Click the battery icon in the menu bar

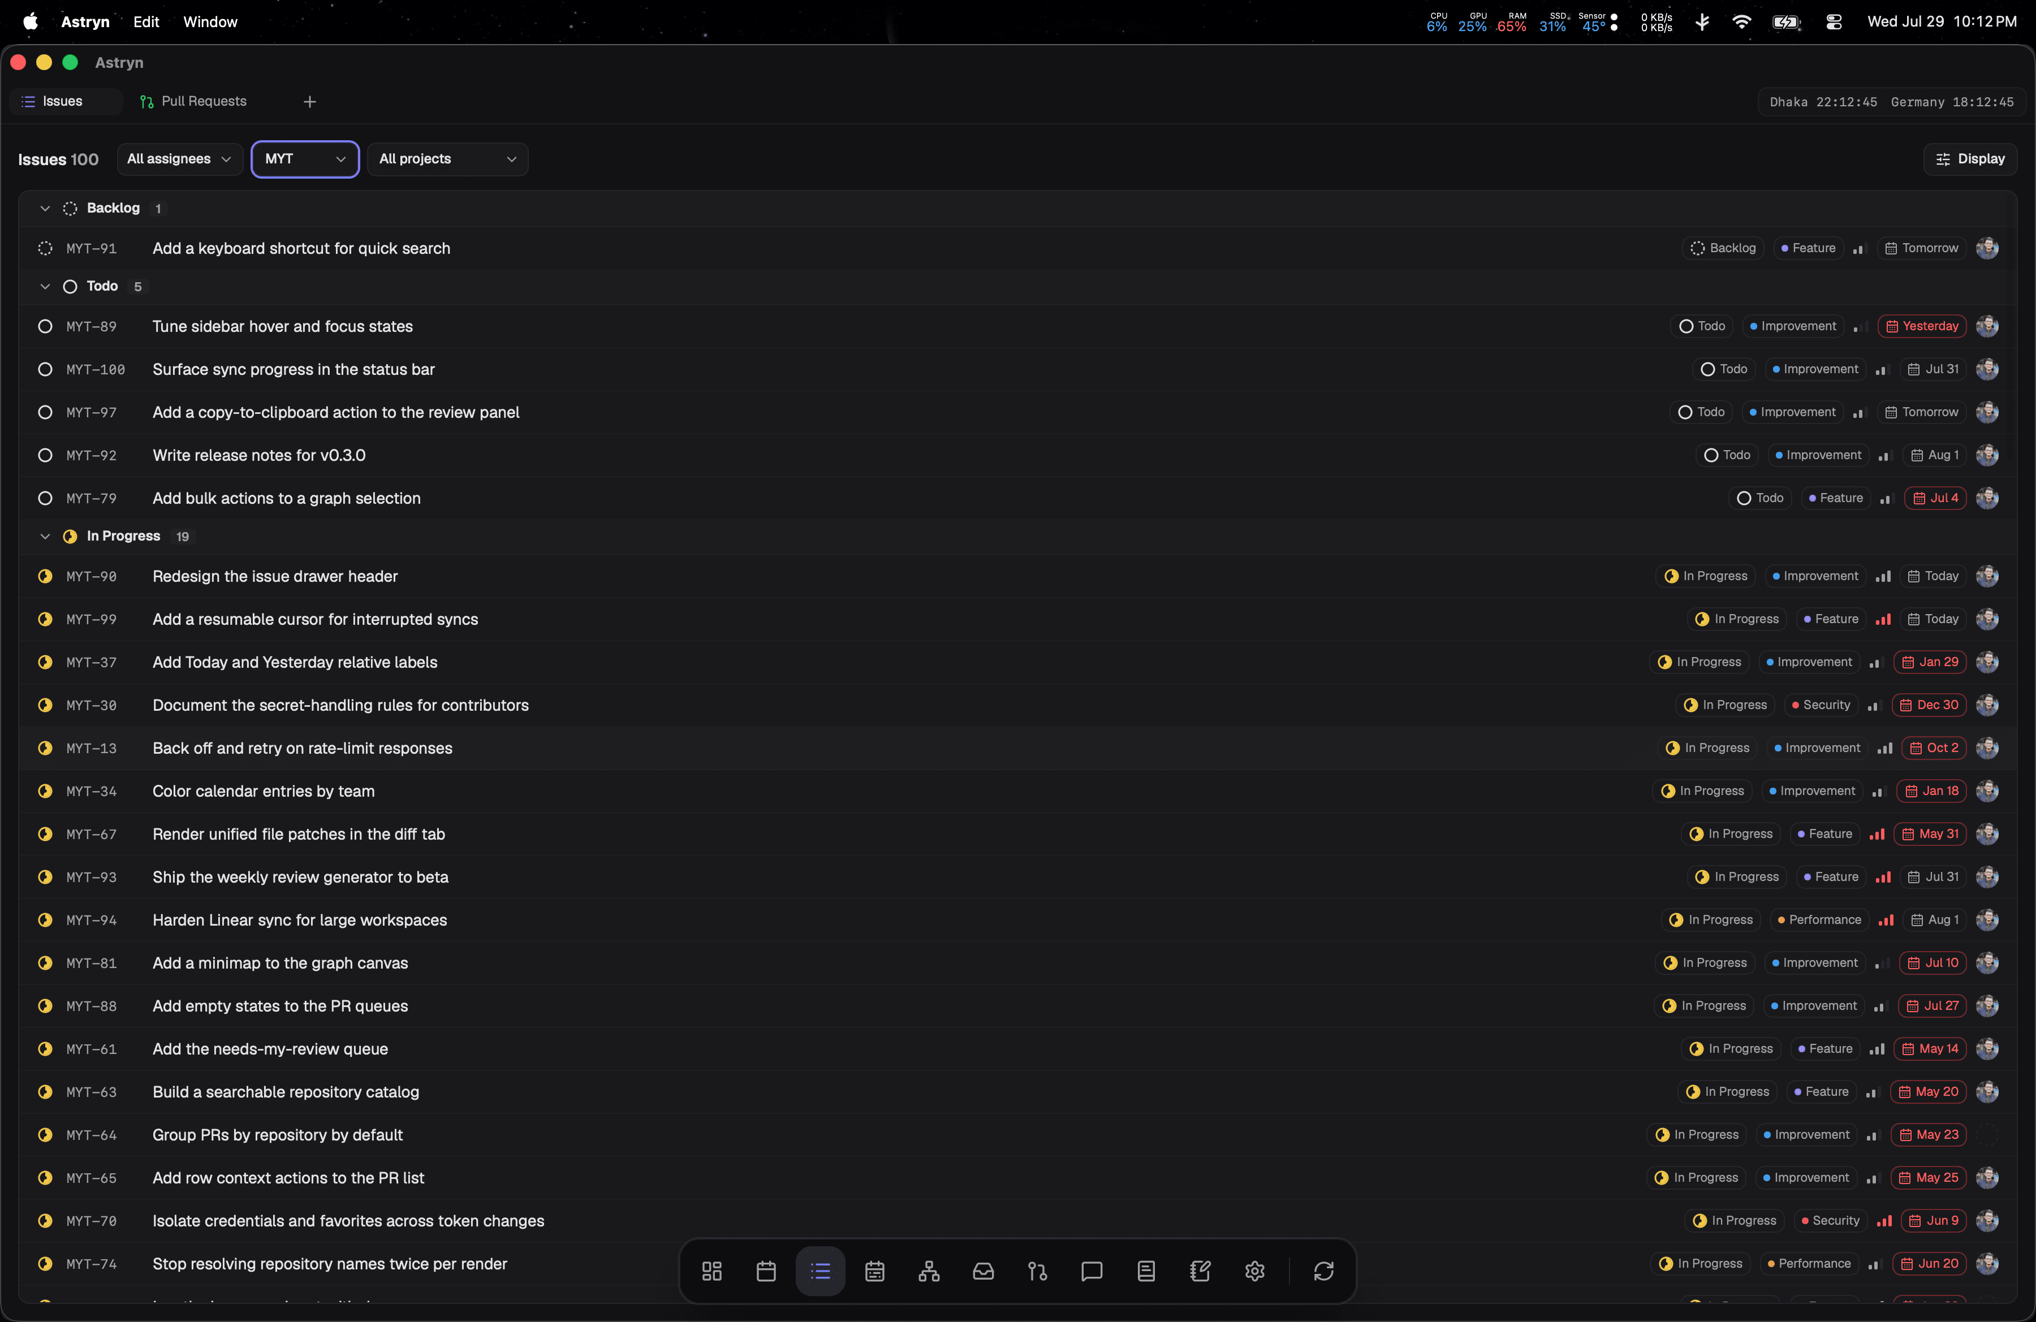coord(1786,22)
